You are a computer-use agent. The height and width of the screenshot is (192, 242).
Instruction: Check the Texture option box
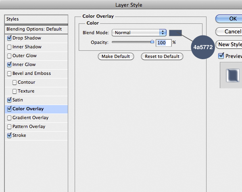click(x=15, y=91)
